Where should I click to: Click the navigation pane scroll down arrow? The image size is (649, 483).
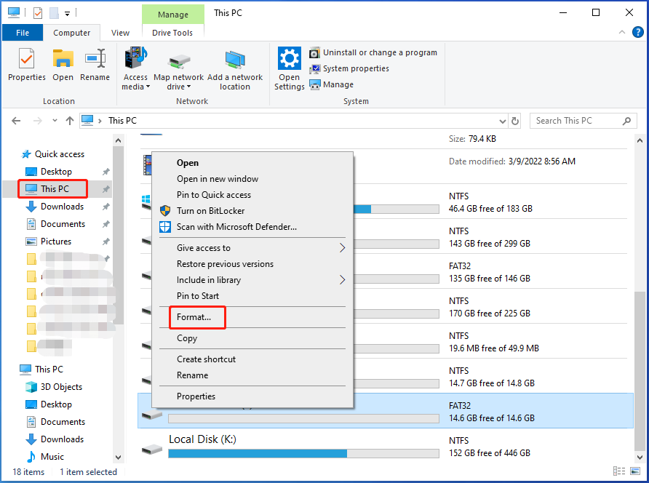click(x=118, y=458)
